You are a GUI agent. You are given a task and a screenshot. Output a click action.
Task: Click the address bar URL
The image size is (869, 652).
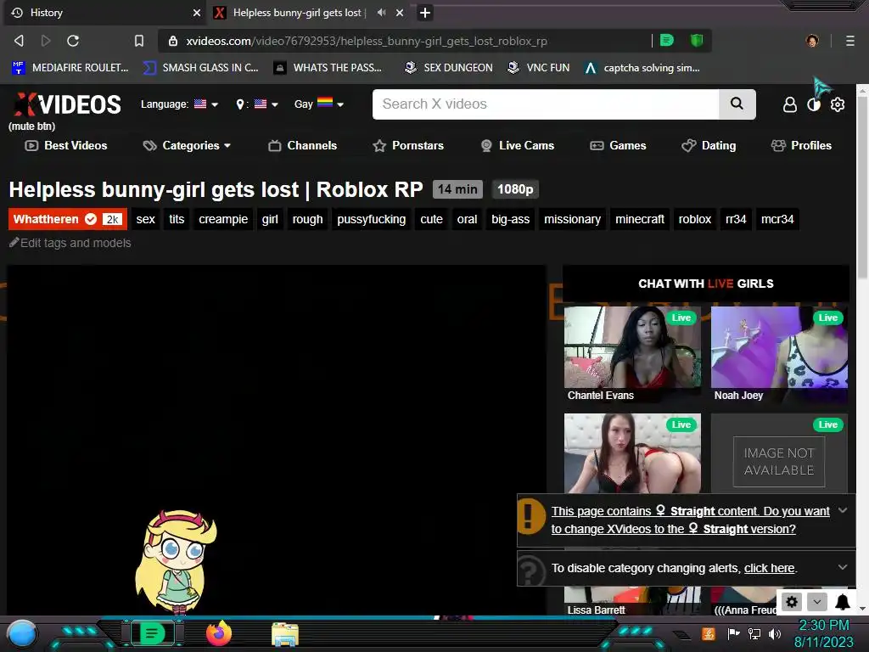tap(367, 41)
